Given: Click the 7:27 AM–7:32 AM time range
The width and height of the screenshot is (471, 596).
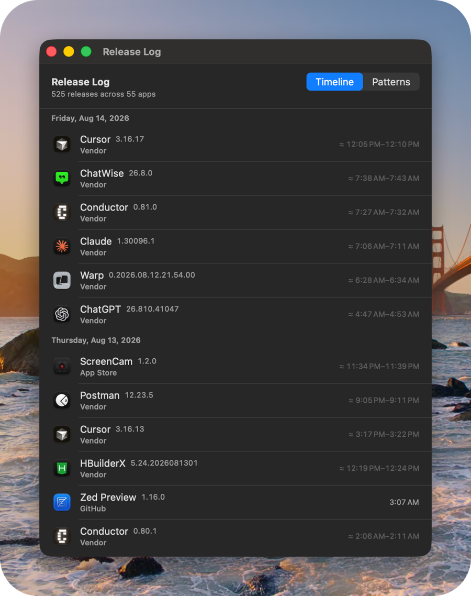Looking at the screenshot, I should (x=384, y=213).
